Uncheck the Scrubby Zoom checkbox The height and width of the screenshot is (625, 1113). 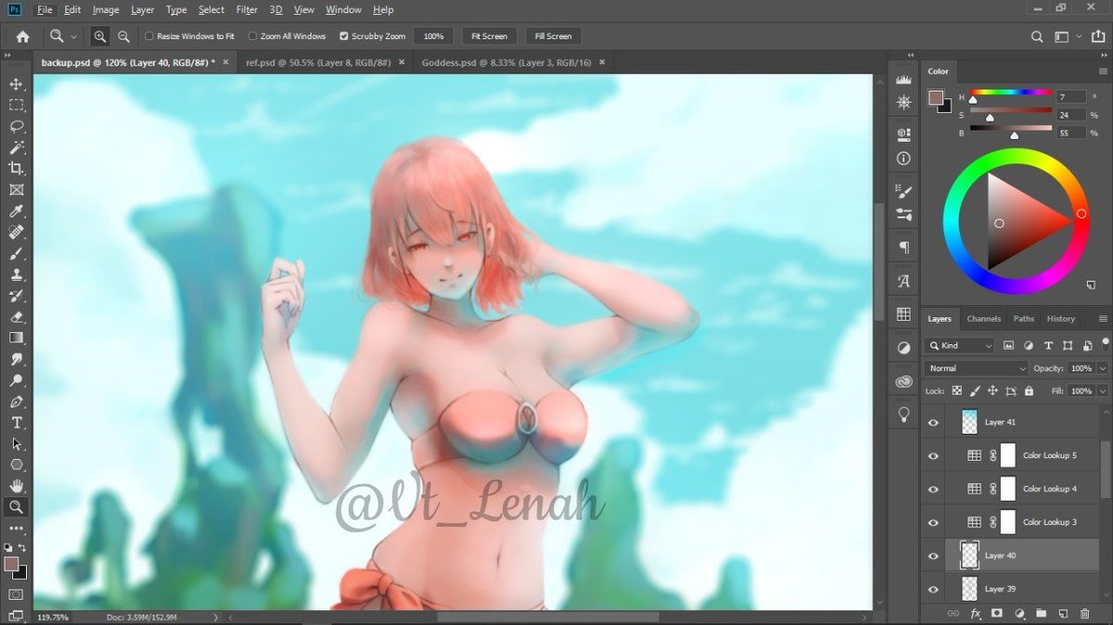point(344,36)
